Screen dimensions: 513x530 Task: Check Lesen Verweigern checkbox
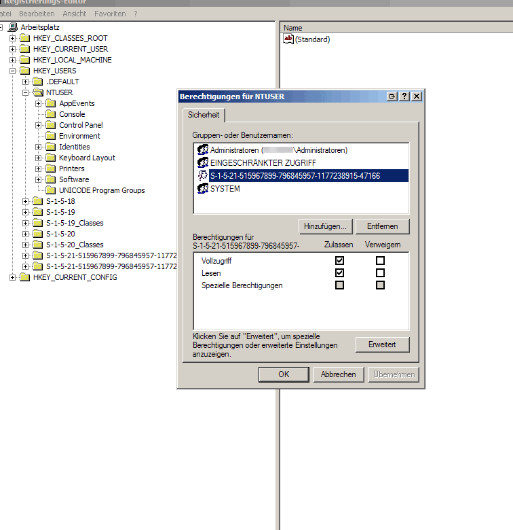click(x=381, y=272)
